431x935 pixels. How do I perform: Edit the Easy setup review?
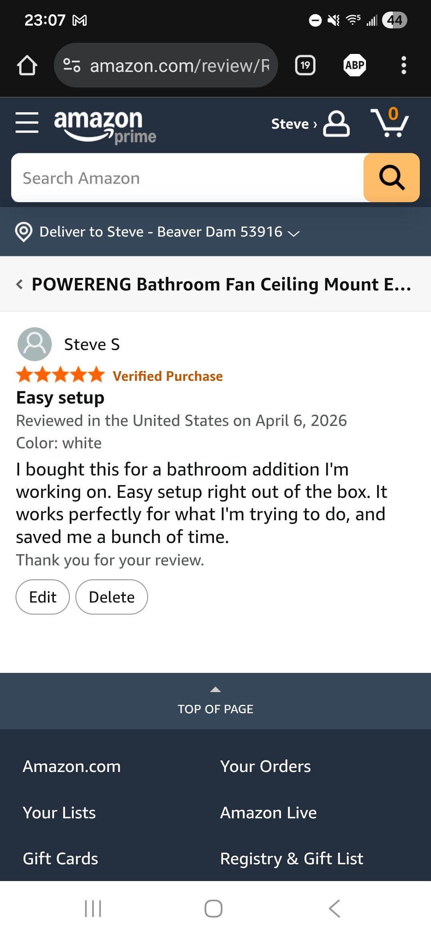coord(43,597)
